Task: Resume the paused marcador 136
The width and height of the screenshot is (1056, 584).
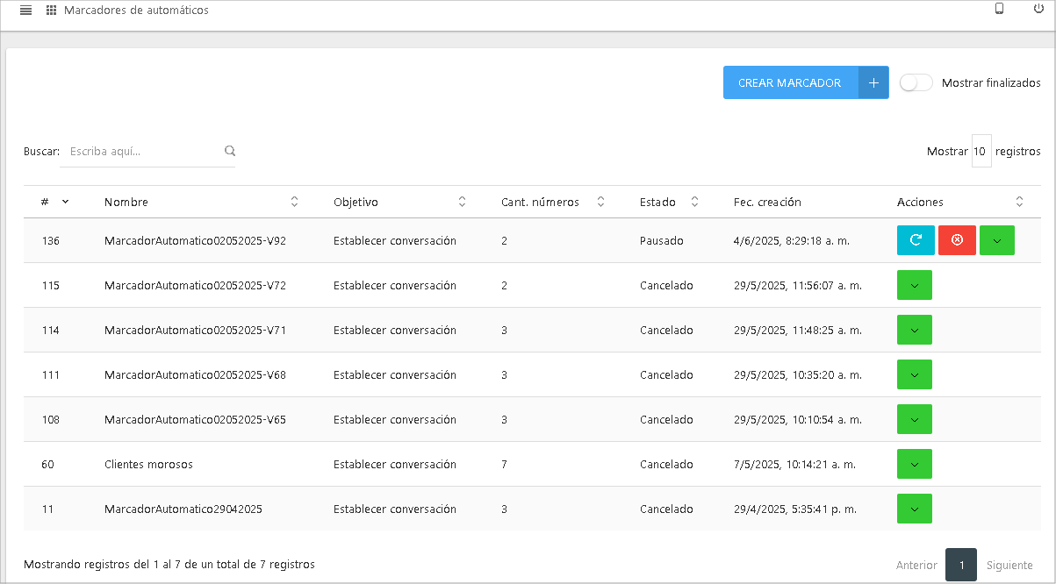Action: (916, 239)
